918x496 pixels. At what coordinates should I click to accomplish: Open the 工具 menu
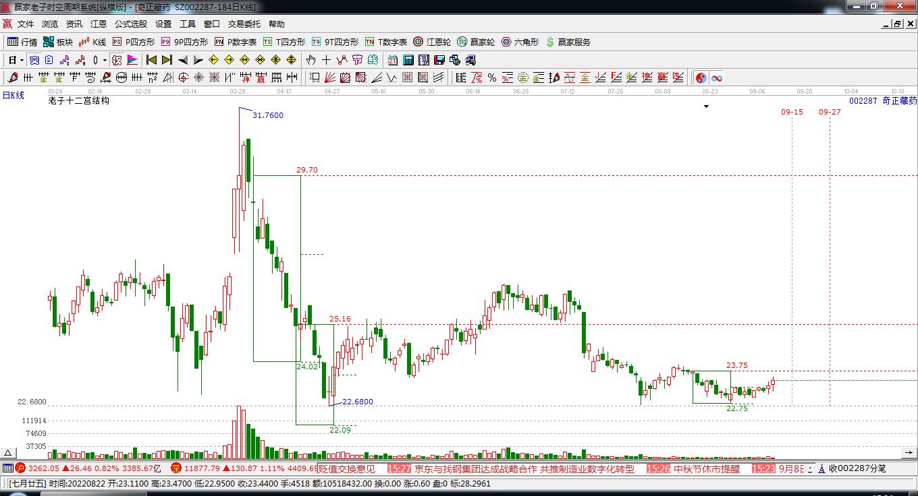click(x=188, y=24)
